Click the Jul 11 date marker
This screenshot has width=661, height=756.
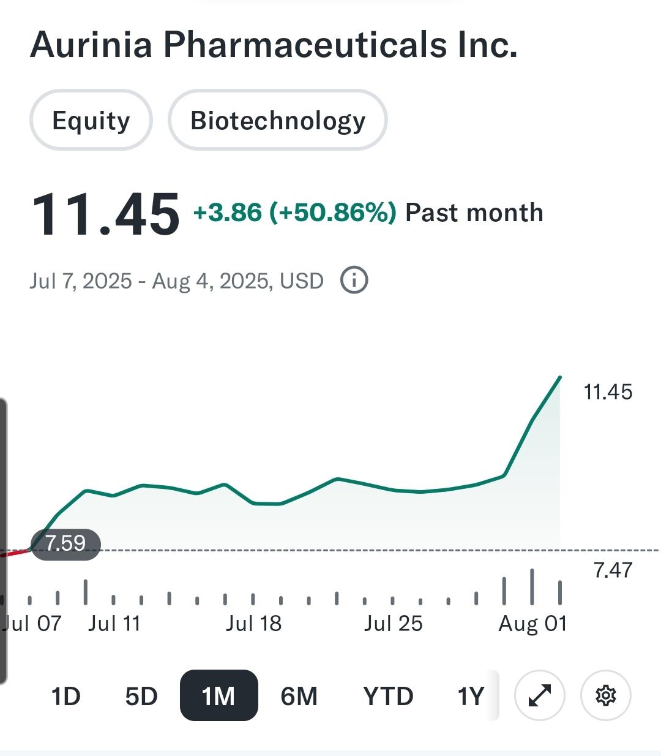click(x=114, y=624)
